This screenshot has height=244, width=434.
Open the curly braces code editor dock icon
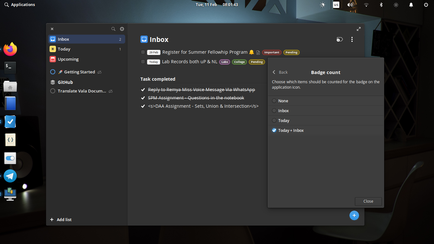click(x=10, y=140)
